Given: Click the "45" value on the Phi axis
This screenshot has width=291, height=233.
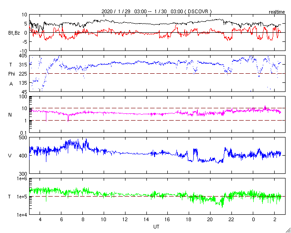Looking at the screenshot, I should [25, 92].
